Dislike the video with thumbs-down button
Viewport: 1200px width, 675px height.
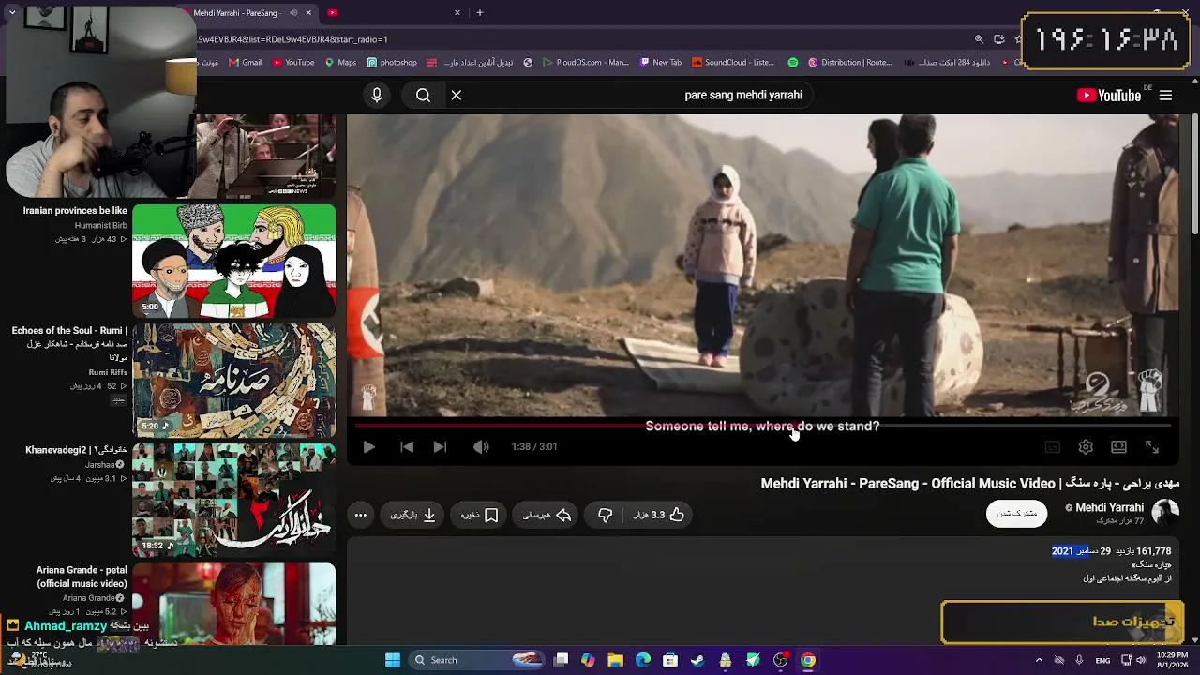tap(605, 515)
